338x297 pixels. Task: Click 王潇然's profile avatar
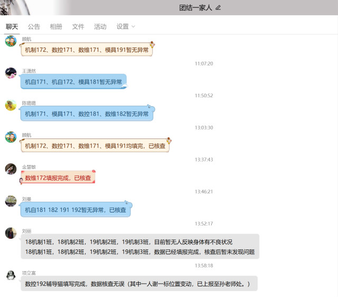11,73
